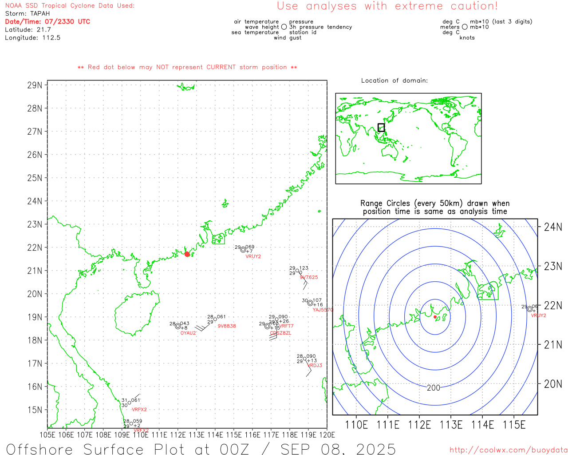Select station label OYAU2
The width and height of the screenshot is (568, 455).
pos(188,333)
